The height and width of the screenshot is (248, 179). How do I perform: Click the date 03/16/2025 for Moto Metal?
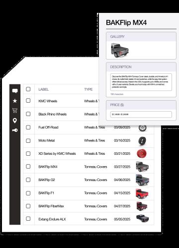point(122,140)
